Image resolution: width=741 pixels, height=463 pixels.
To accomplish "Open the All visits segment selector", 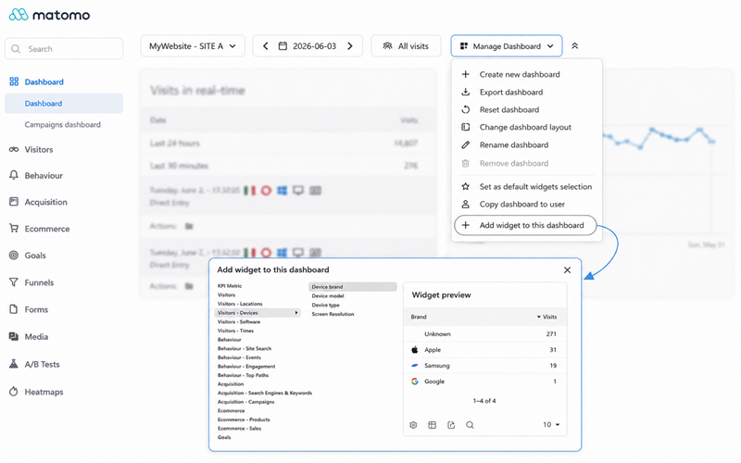I will point(406,45).
